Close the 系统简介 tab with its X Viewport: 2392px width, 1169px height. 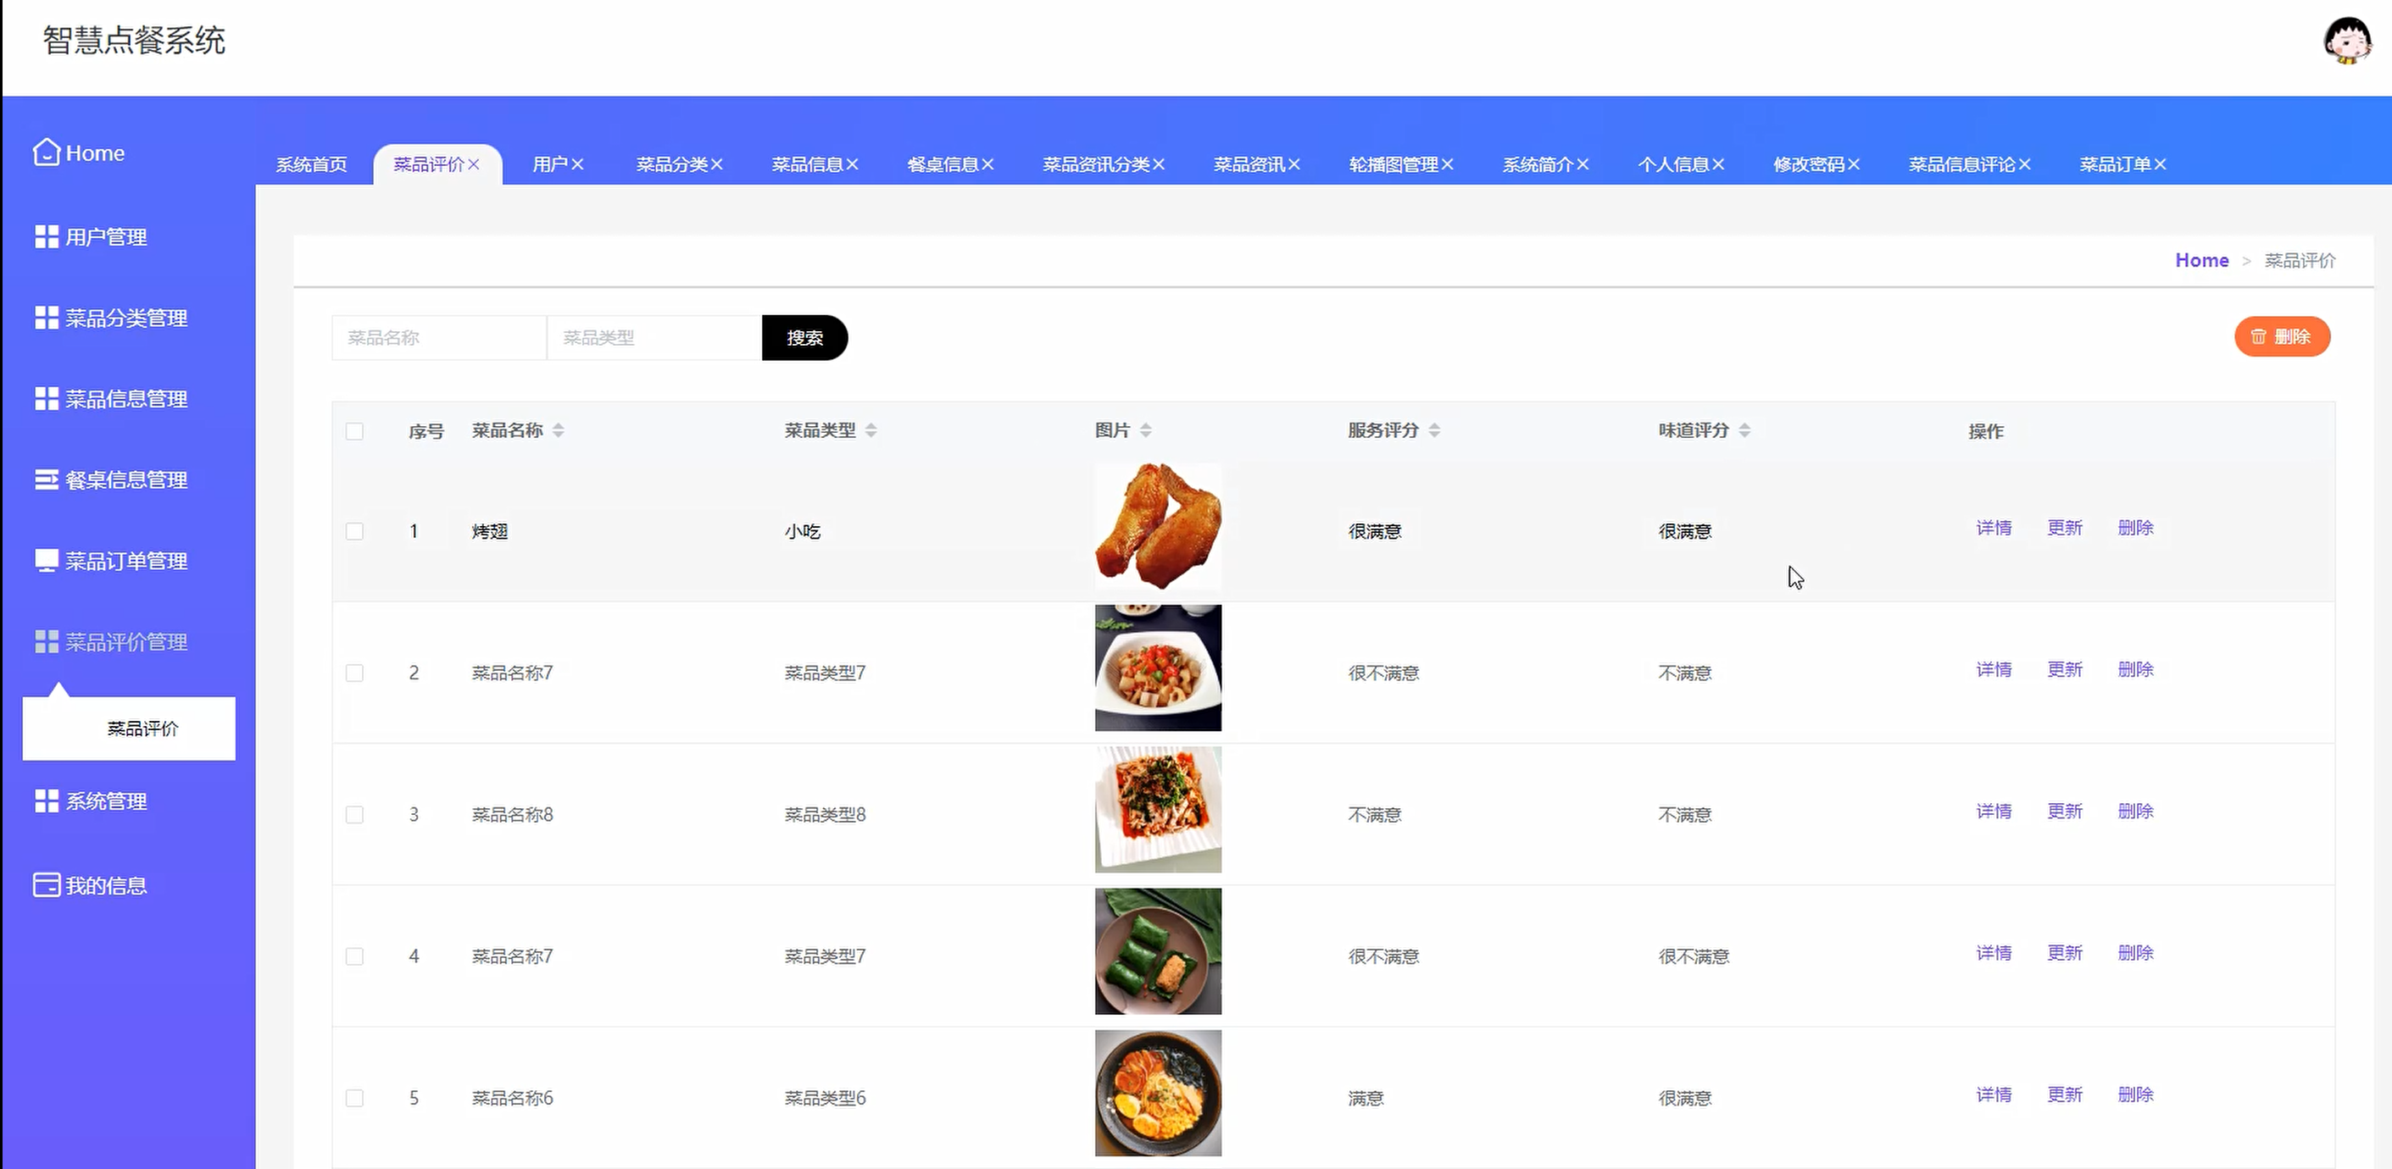1583,164
